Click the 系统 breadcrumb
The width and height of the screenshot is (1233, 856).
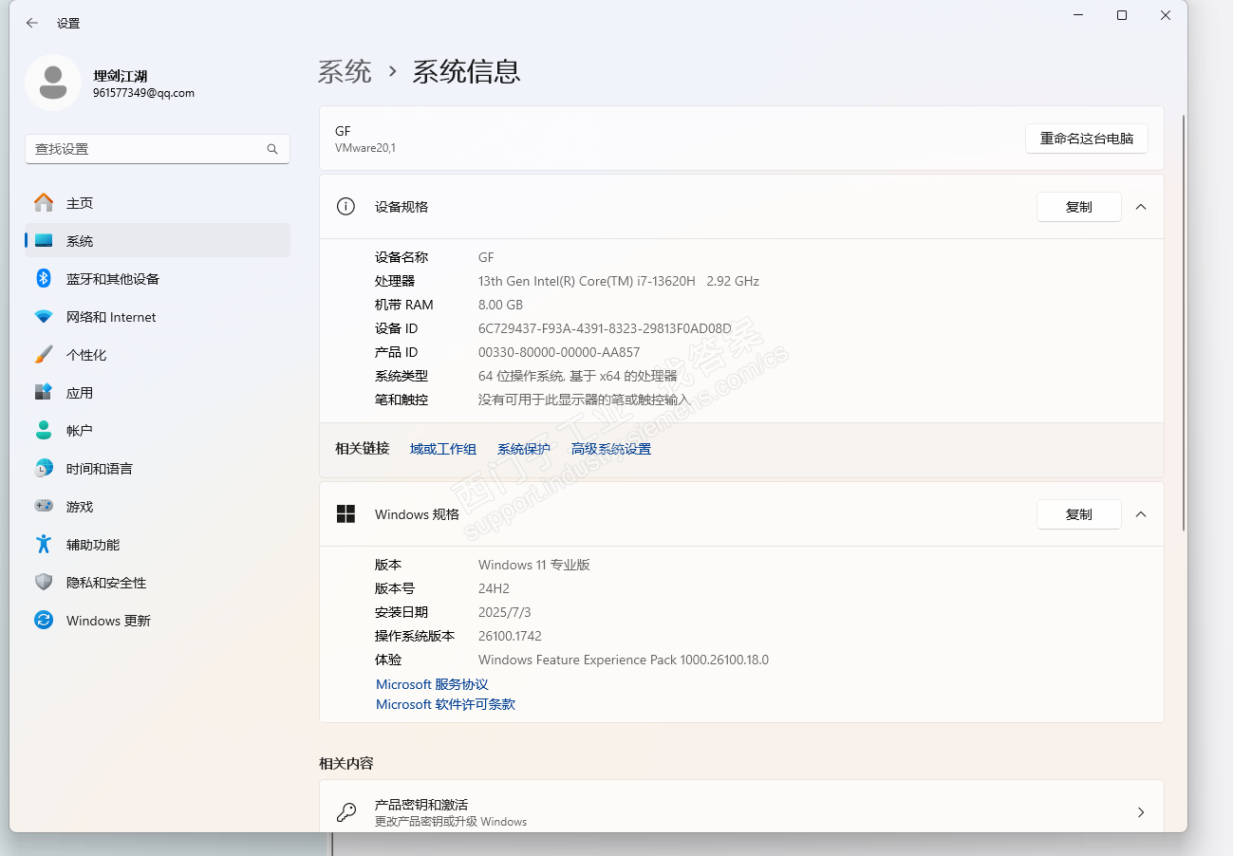point(345,71)
